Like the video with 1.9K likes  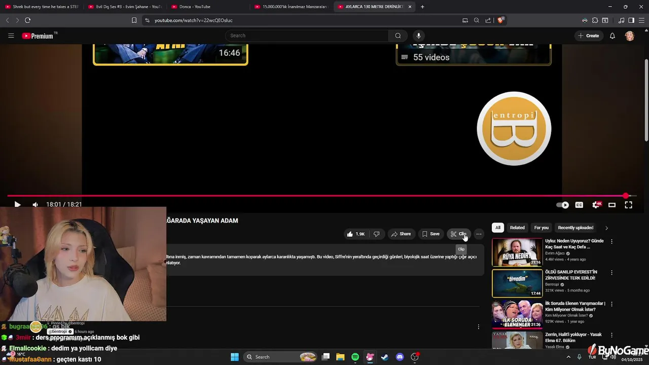pos(356,234)
